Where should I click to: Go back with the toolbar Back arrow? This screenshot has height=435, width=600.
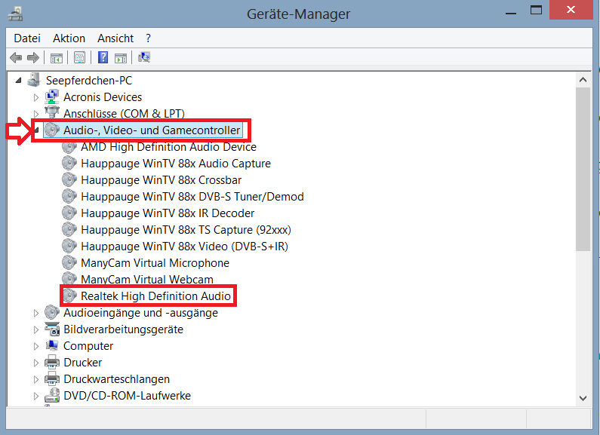(16, 58)
